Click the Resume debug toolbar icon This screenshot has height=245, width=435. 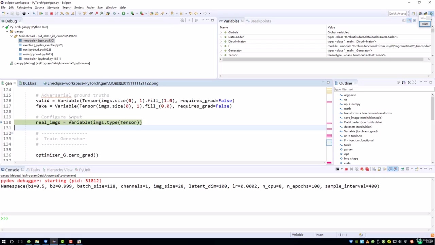41,14
